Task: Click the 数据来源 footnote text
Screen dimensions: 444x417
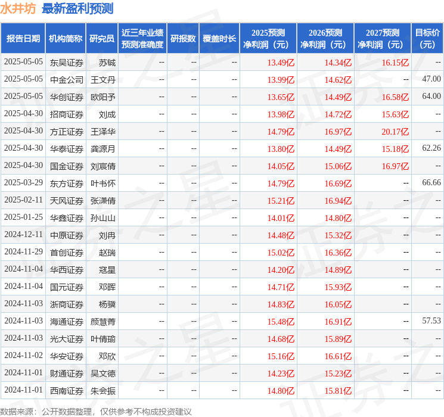Action: pyautogui.click(x=96, y=411)
